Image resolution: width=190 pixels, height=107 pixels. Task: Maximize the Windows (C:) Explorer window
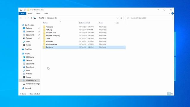[x=164, y=10]
